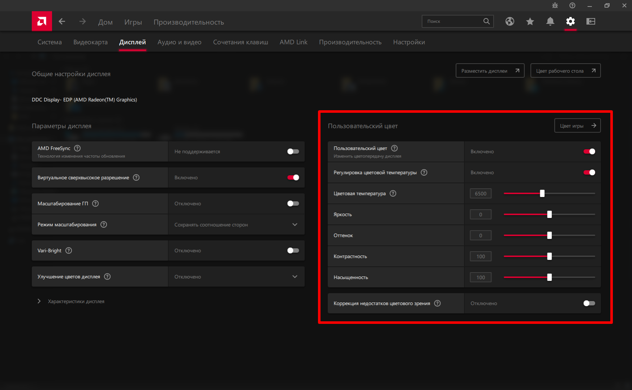632x390 pixels.
Task: Adjust Яркость slider
Action: (549, 214)
